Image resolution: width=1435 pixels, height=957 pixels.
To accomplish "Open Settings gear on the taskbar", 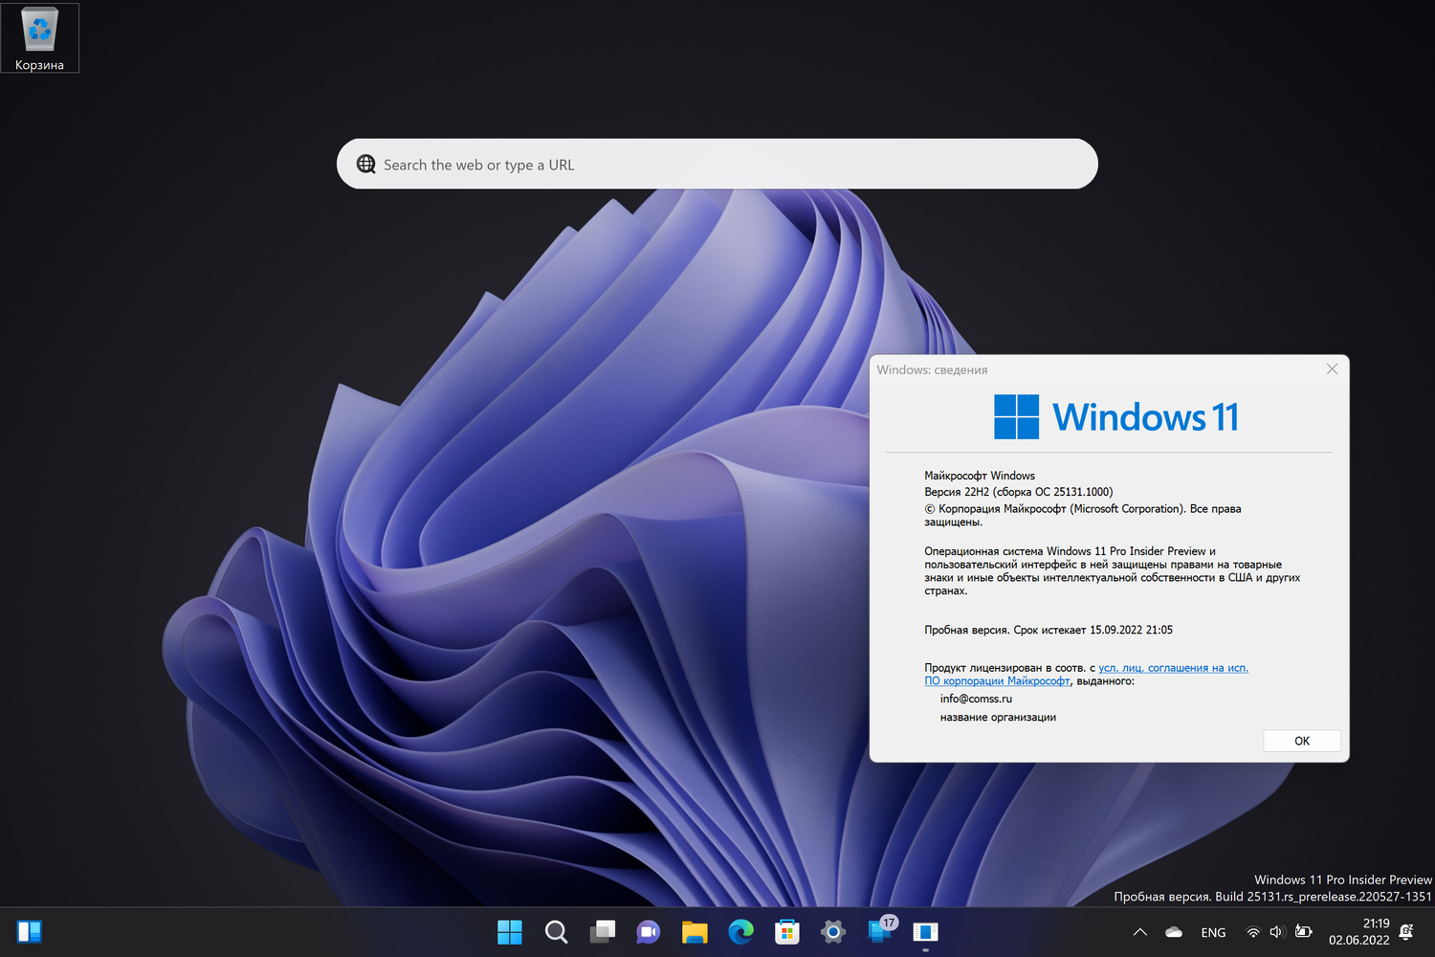I will pos(833,932).
